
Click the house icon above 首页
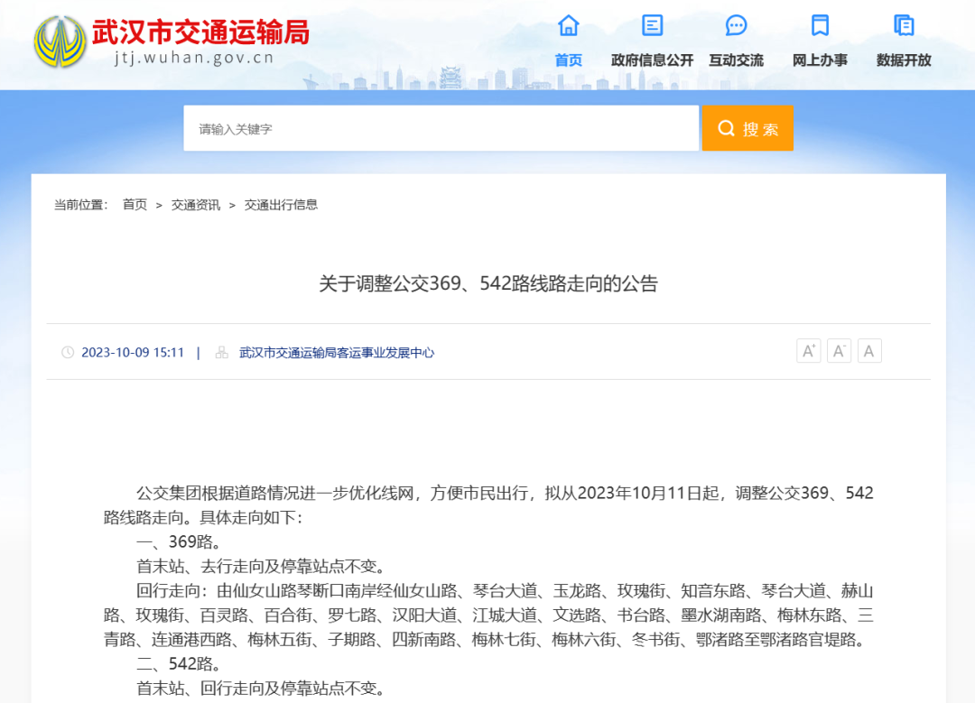click(568, 25)
